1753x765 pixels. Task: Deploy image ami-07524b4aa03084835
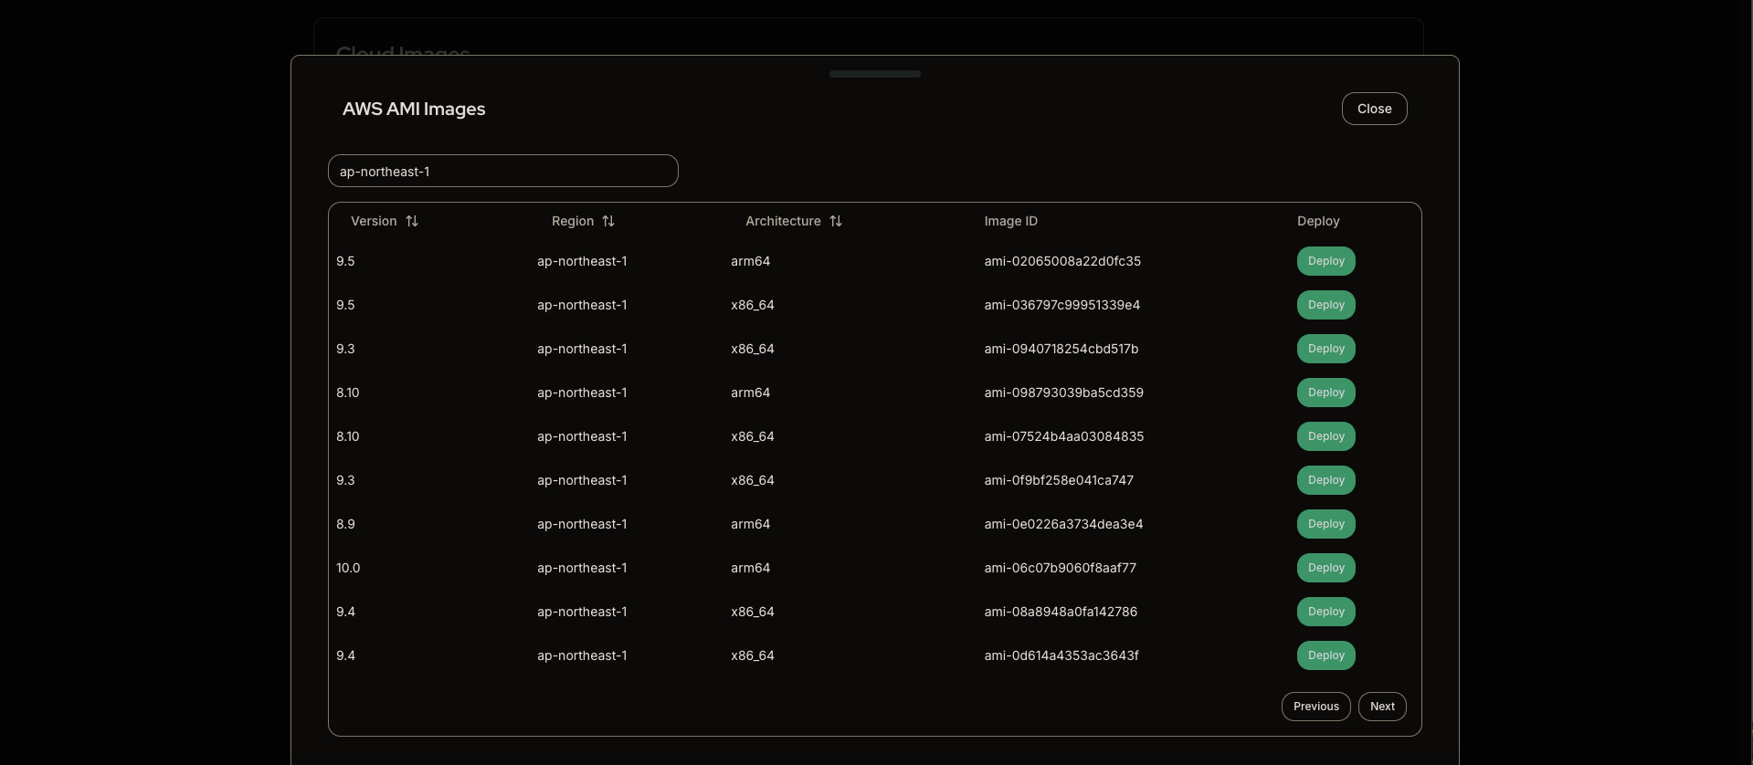coord(1325,436)
